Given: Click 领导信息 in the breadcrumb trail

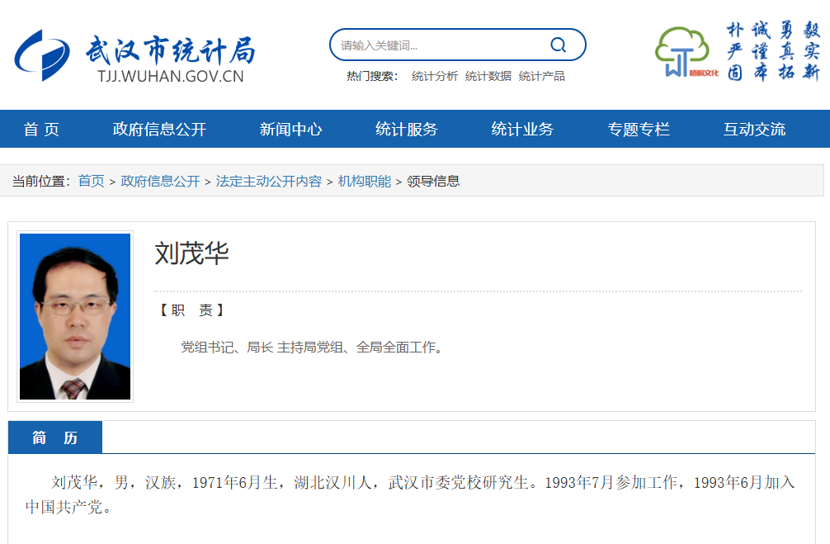Looking at the screenshot, I should point(435,180).
